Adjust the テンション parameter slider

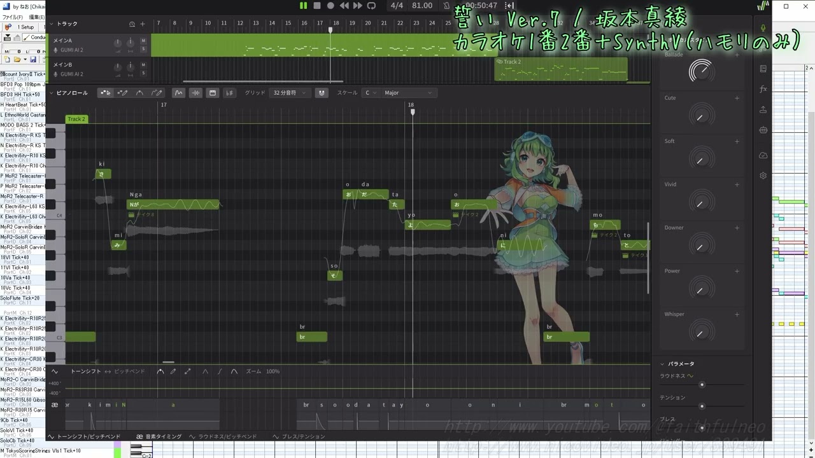[x=702, y=406]
